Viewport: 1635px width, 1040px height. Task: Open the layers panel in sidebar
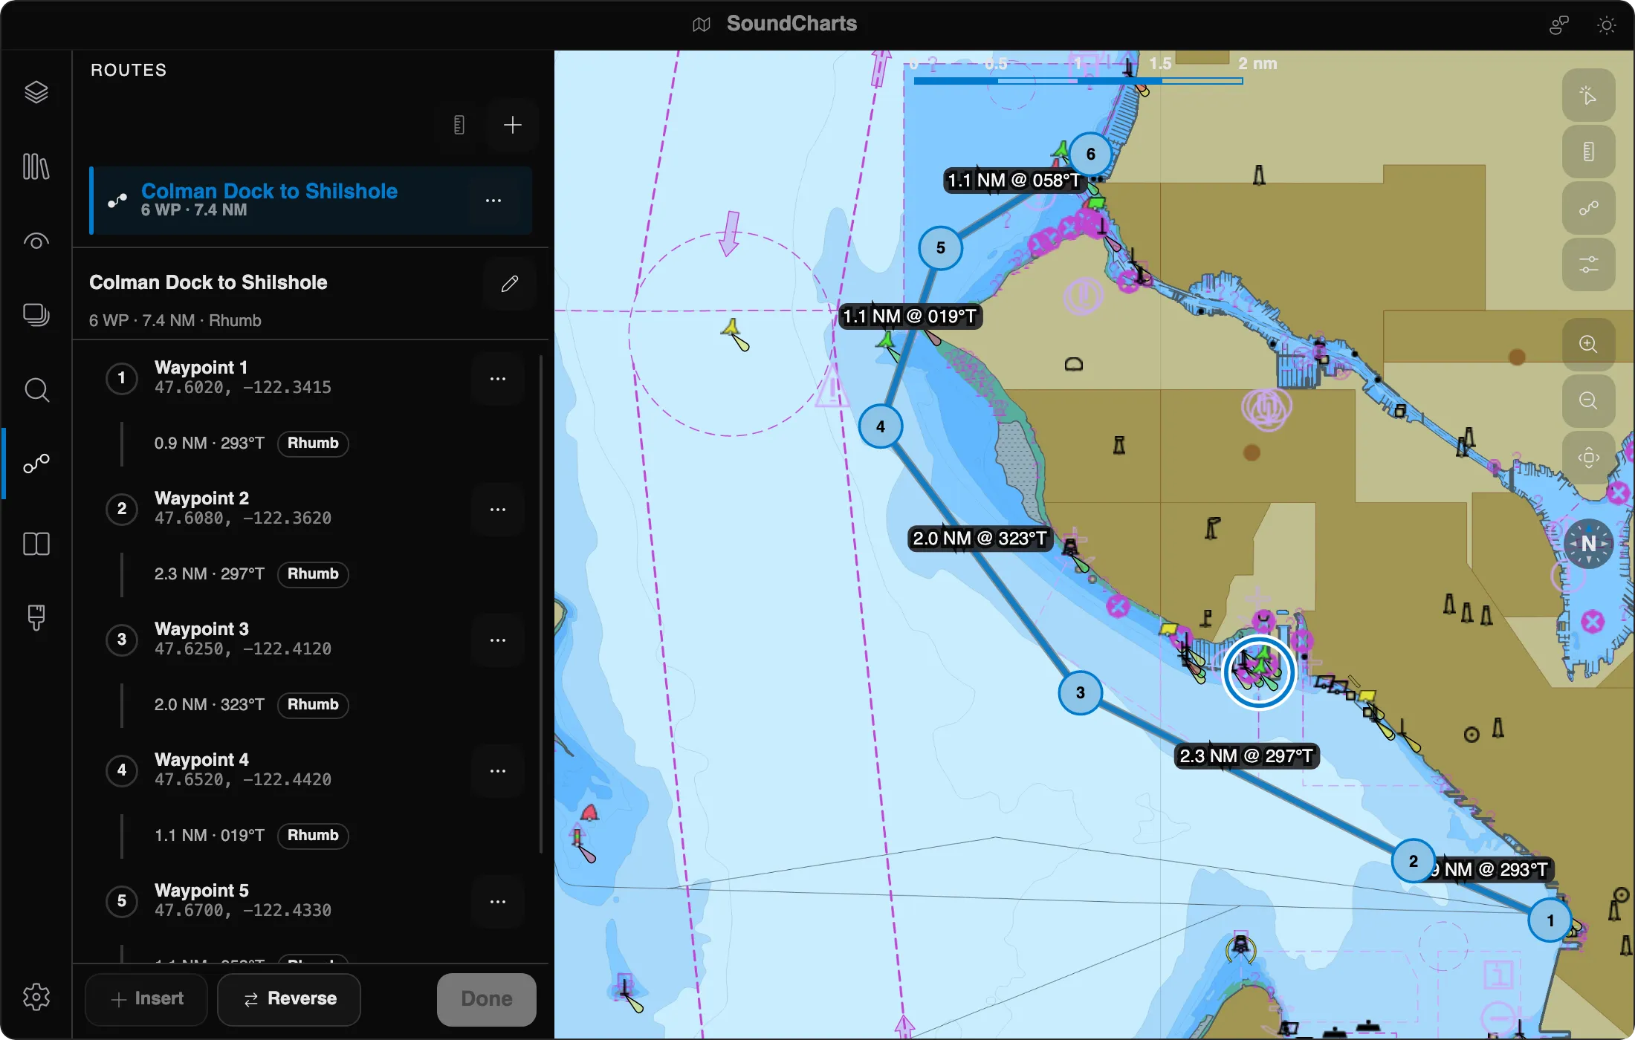pos(36,92)
